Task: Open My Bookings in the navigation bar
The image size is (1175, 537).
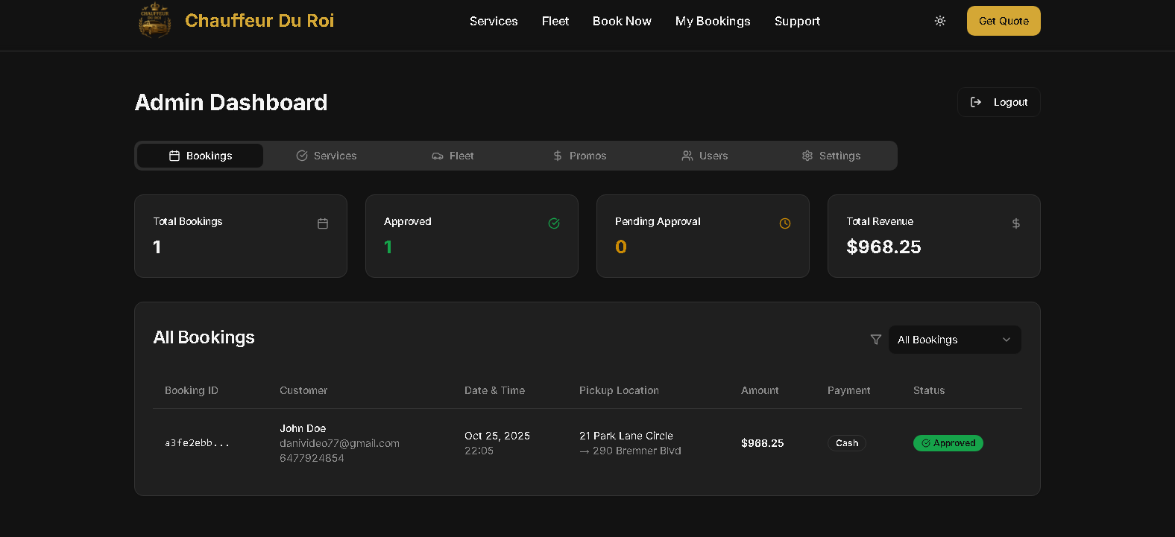Action: [713, 21]
